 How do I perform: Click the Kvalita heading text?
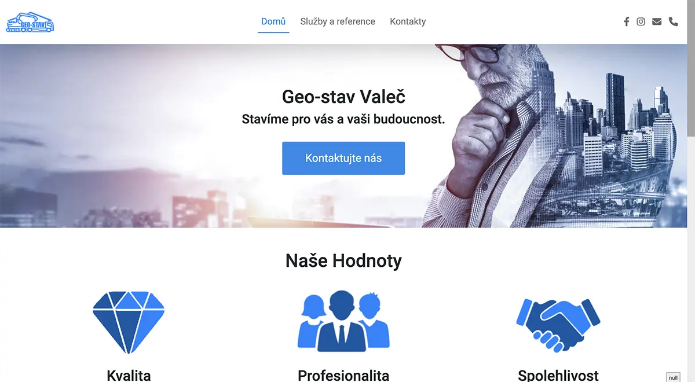point(129,375)
